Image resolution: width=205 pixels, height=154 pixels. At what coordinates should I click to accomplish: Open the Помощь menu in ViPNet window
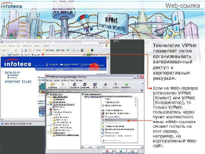(x=79, y=80)
